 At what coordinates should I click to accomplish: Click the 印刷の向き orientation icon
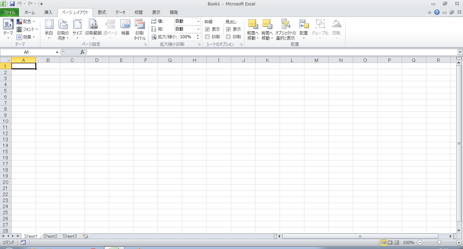(63, 24)
